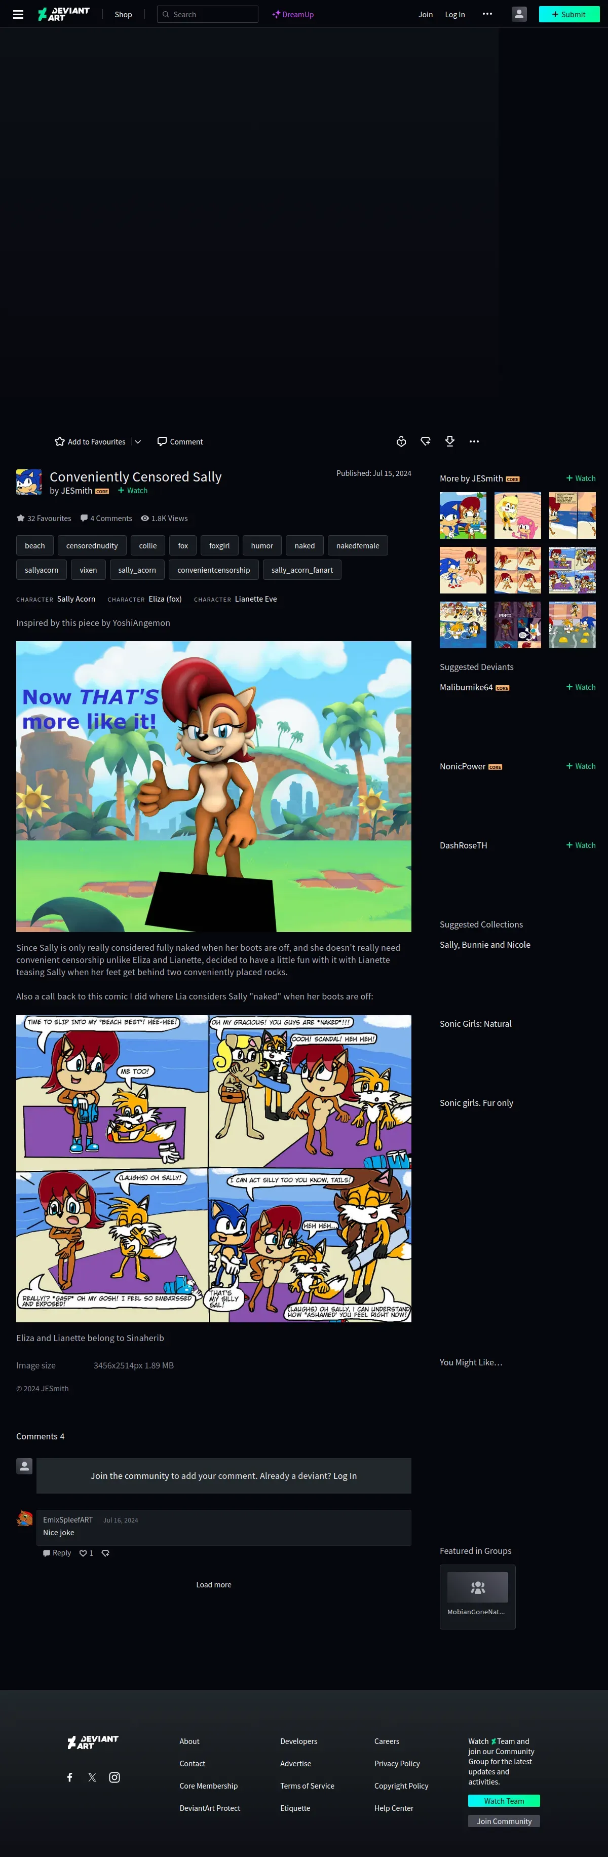The image size is (608, 1857).
Task: Watch JESmith in More by sidebar
Action: pos(581,478)
